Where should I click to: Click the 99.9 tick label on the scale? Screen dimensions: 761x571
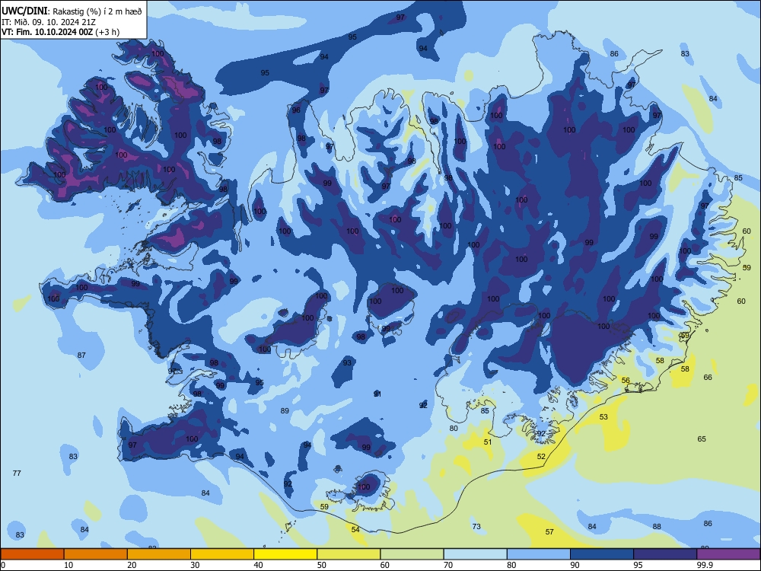click(x=704, y=565)
